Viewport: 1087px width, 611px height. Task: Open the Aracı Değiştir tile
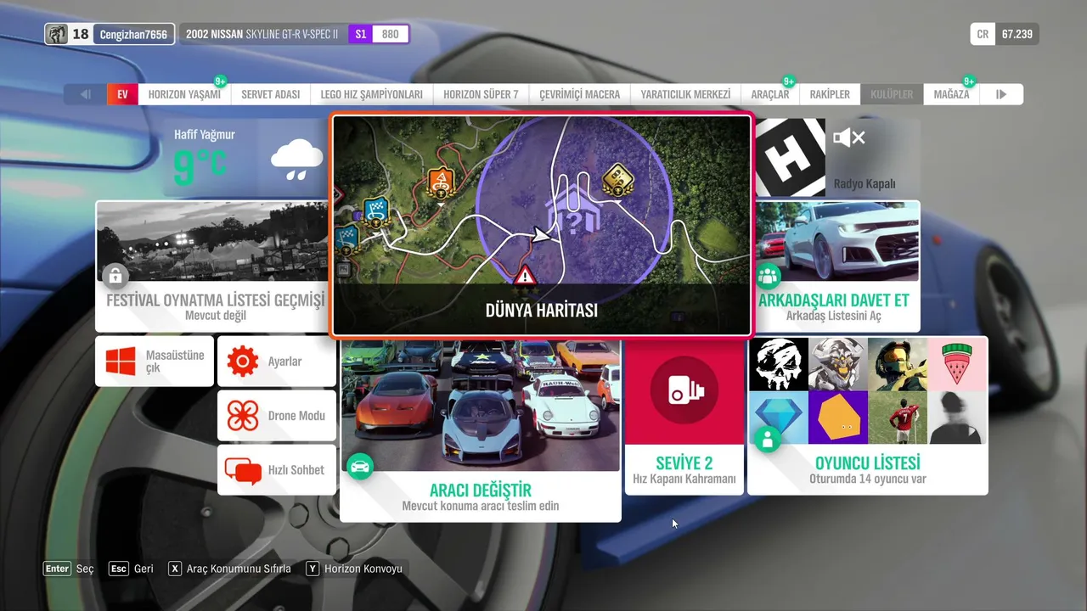pyautogui.click(x=481, y=430)
